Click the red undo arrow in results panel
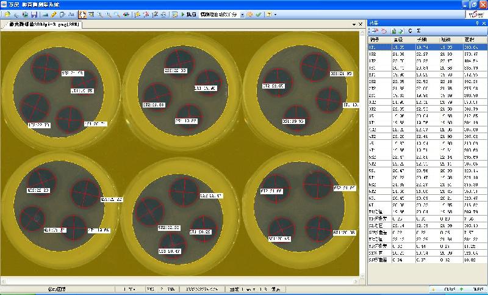The height and width of the screenshot is (295, 488). (x=384, y=31)
